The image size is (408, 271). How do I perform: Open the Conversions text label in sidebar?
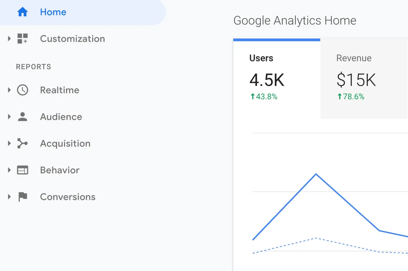pyautogui.click(x=68, y=197)
